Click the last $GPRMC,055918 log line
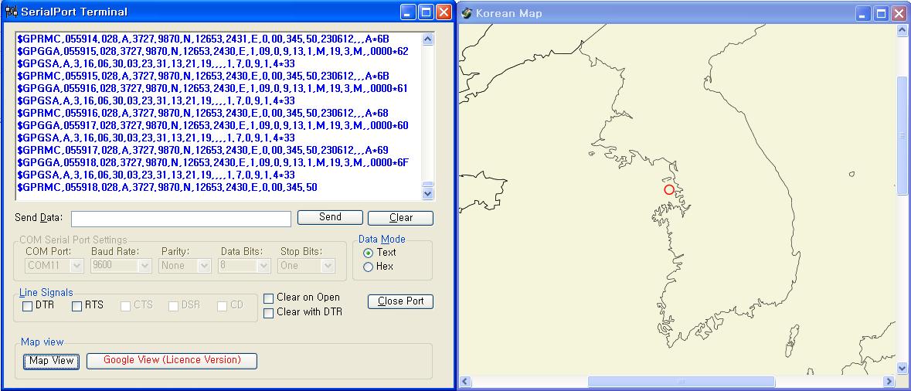 click(168, 187)
